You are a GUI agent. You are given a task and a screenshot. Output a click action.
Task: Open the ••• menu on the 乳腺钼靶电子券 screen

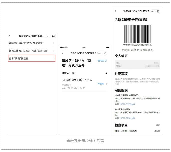[153, 11]
